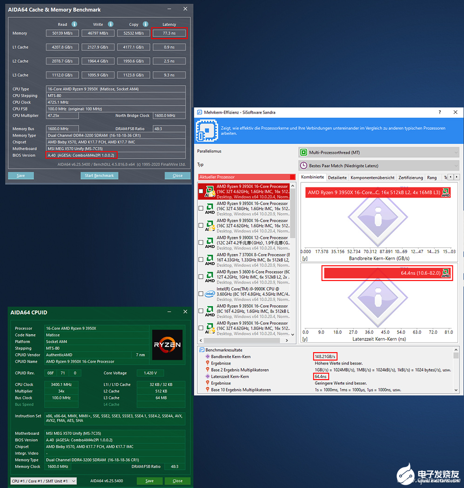
Task: Switch to the Kombinierte tab
Action: pos(312,177)
